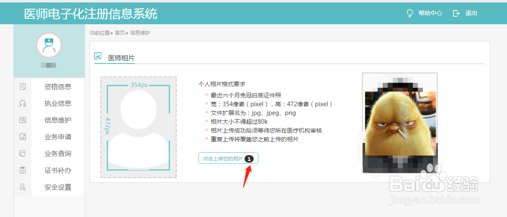Click the logout door icon
The height and width of the screenshot is (217, 507).
pos(456,14)
